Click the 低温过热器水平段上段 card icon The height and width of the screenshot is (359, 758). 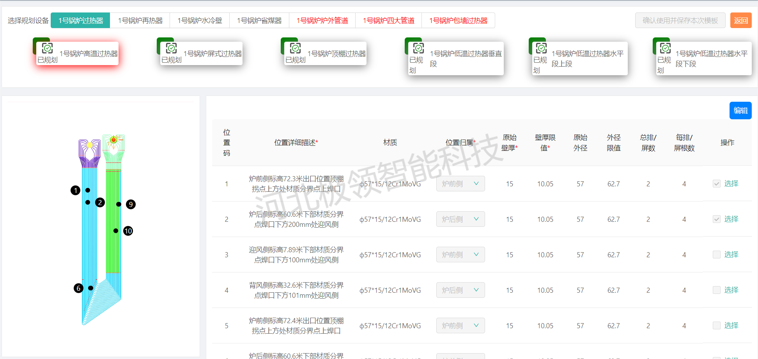541,48
